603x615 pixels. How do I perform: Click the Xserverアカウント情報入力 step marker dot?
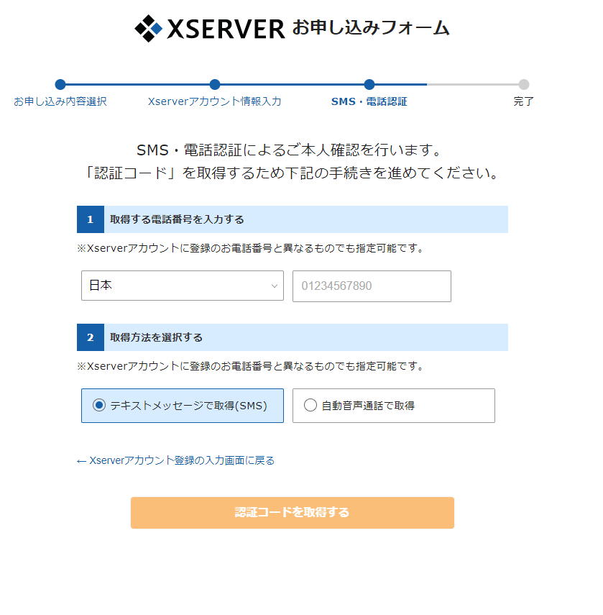point(215,84)
